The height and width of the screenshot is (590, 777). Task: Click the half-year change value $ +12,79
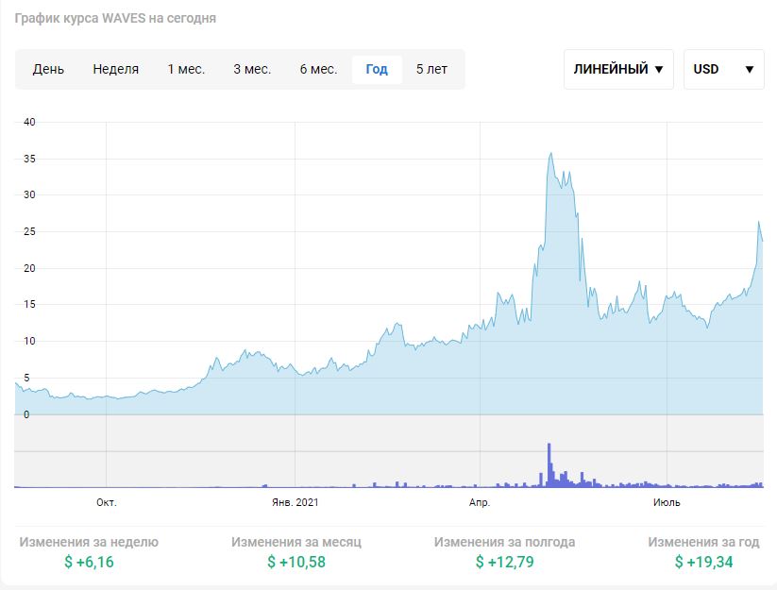(504, 563)
